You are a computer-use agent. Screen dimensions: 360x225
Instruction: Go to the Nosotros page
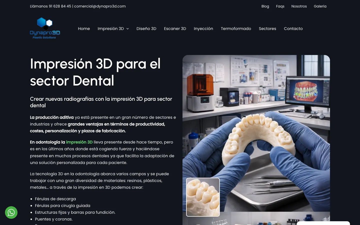[x=299, y=6]
